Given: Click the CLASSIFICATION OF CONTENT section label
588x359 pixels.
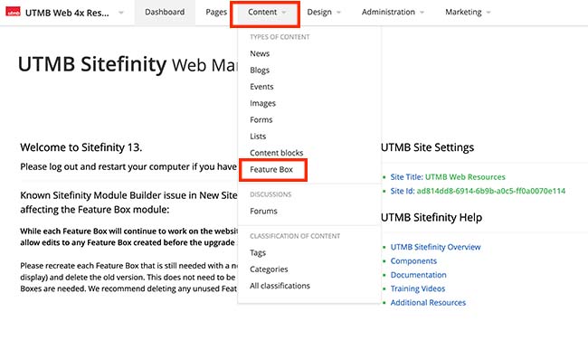Looking at the screenshot, I should (x=295, y=236).
